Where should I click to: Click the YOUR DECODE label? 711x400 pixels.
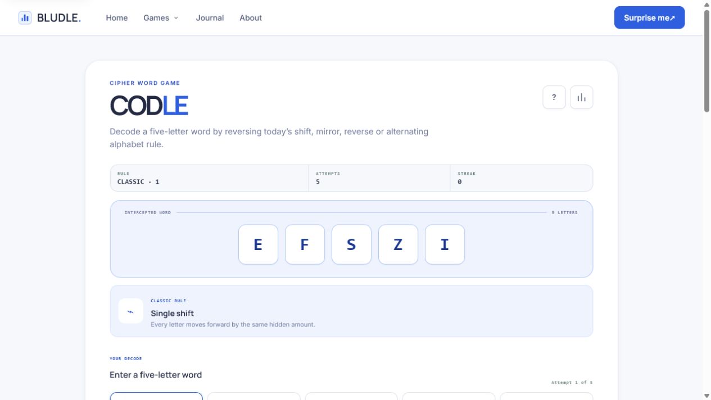click(x=126, y=358)
